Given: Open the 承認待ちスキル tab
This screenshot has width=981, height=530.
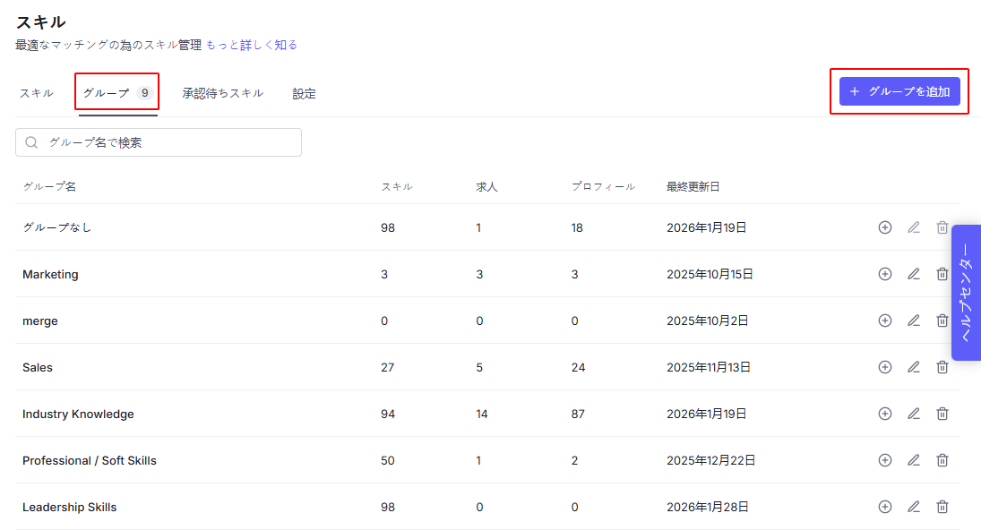Looking at the screenshot, I should click(x=223, y=93).
